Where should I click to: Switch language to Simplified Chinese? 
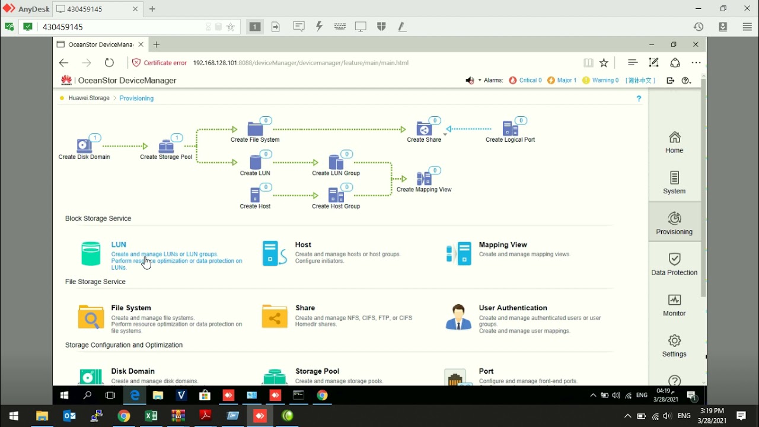coord(640,80)
